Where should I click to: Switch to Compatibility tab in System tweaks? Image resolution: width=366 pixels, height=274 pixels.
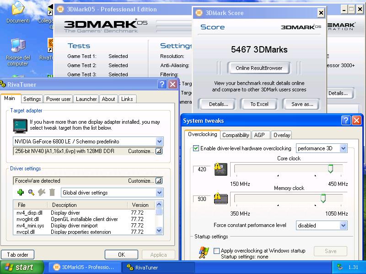pyautogui.click(x=236, y=135)
